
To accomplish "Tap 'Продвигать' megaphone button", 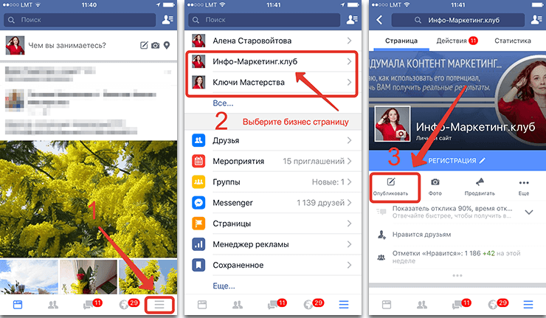I will click(480, 187).
